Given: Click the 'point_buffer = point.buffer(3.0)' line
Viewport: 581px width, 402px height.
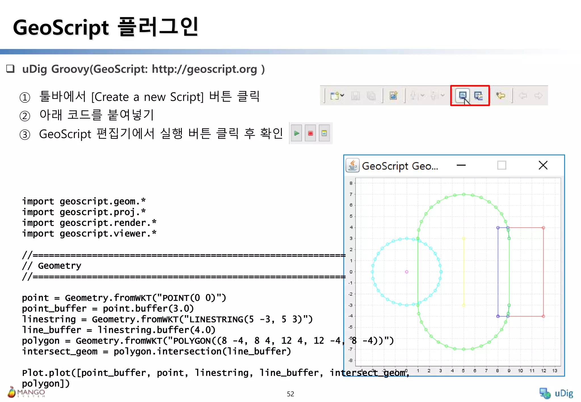Looking at the screenshot, I should click(x=108, y=308).
